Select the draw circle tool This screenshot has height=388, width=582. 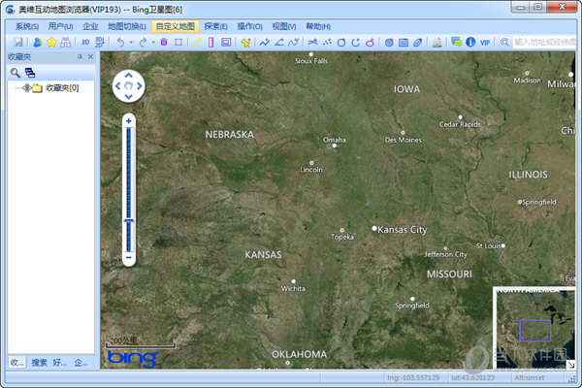click(x=341, y=43)
